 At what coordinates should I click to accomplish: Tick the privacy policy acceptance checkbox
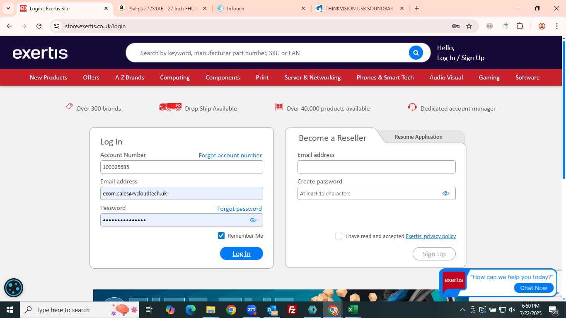point(339,236)
